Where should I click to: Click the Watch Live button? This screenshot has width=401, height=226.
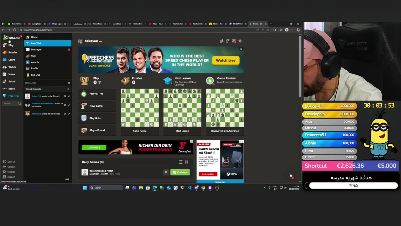tap(226, 60)
